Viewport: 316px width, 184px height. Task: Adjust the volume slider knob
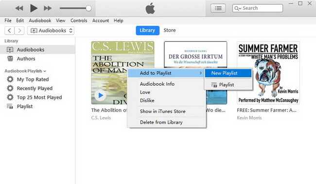88,8
